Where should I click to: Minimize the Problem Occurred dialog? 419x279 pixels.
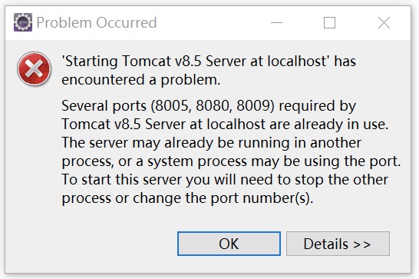pyautogui.click(x=276, y=22)
